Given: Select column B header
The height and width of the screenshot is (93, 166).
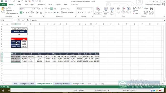Looking at the screenshot, I should (x=16, y=24).
